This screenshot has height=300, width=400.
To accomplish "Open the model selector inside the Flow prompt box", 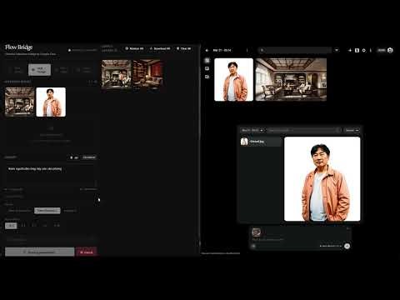I will 330,246.
